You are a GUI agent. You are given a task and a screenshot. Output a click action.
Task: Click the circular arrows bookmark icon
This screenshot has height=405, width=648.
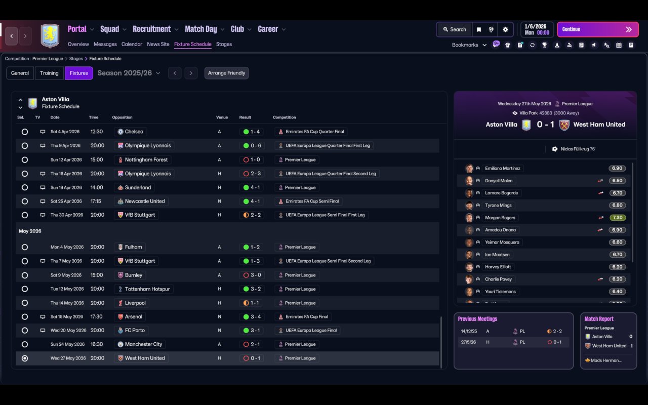pos(532,45)
